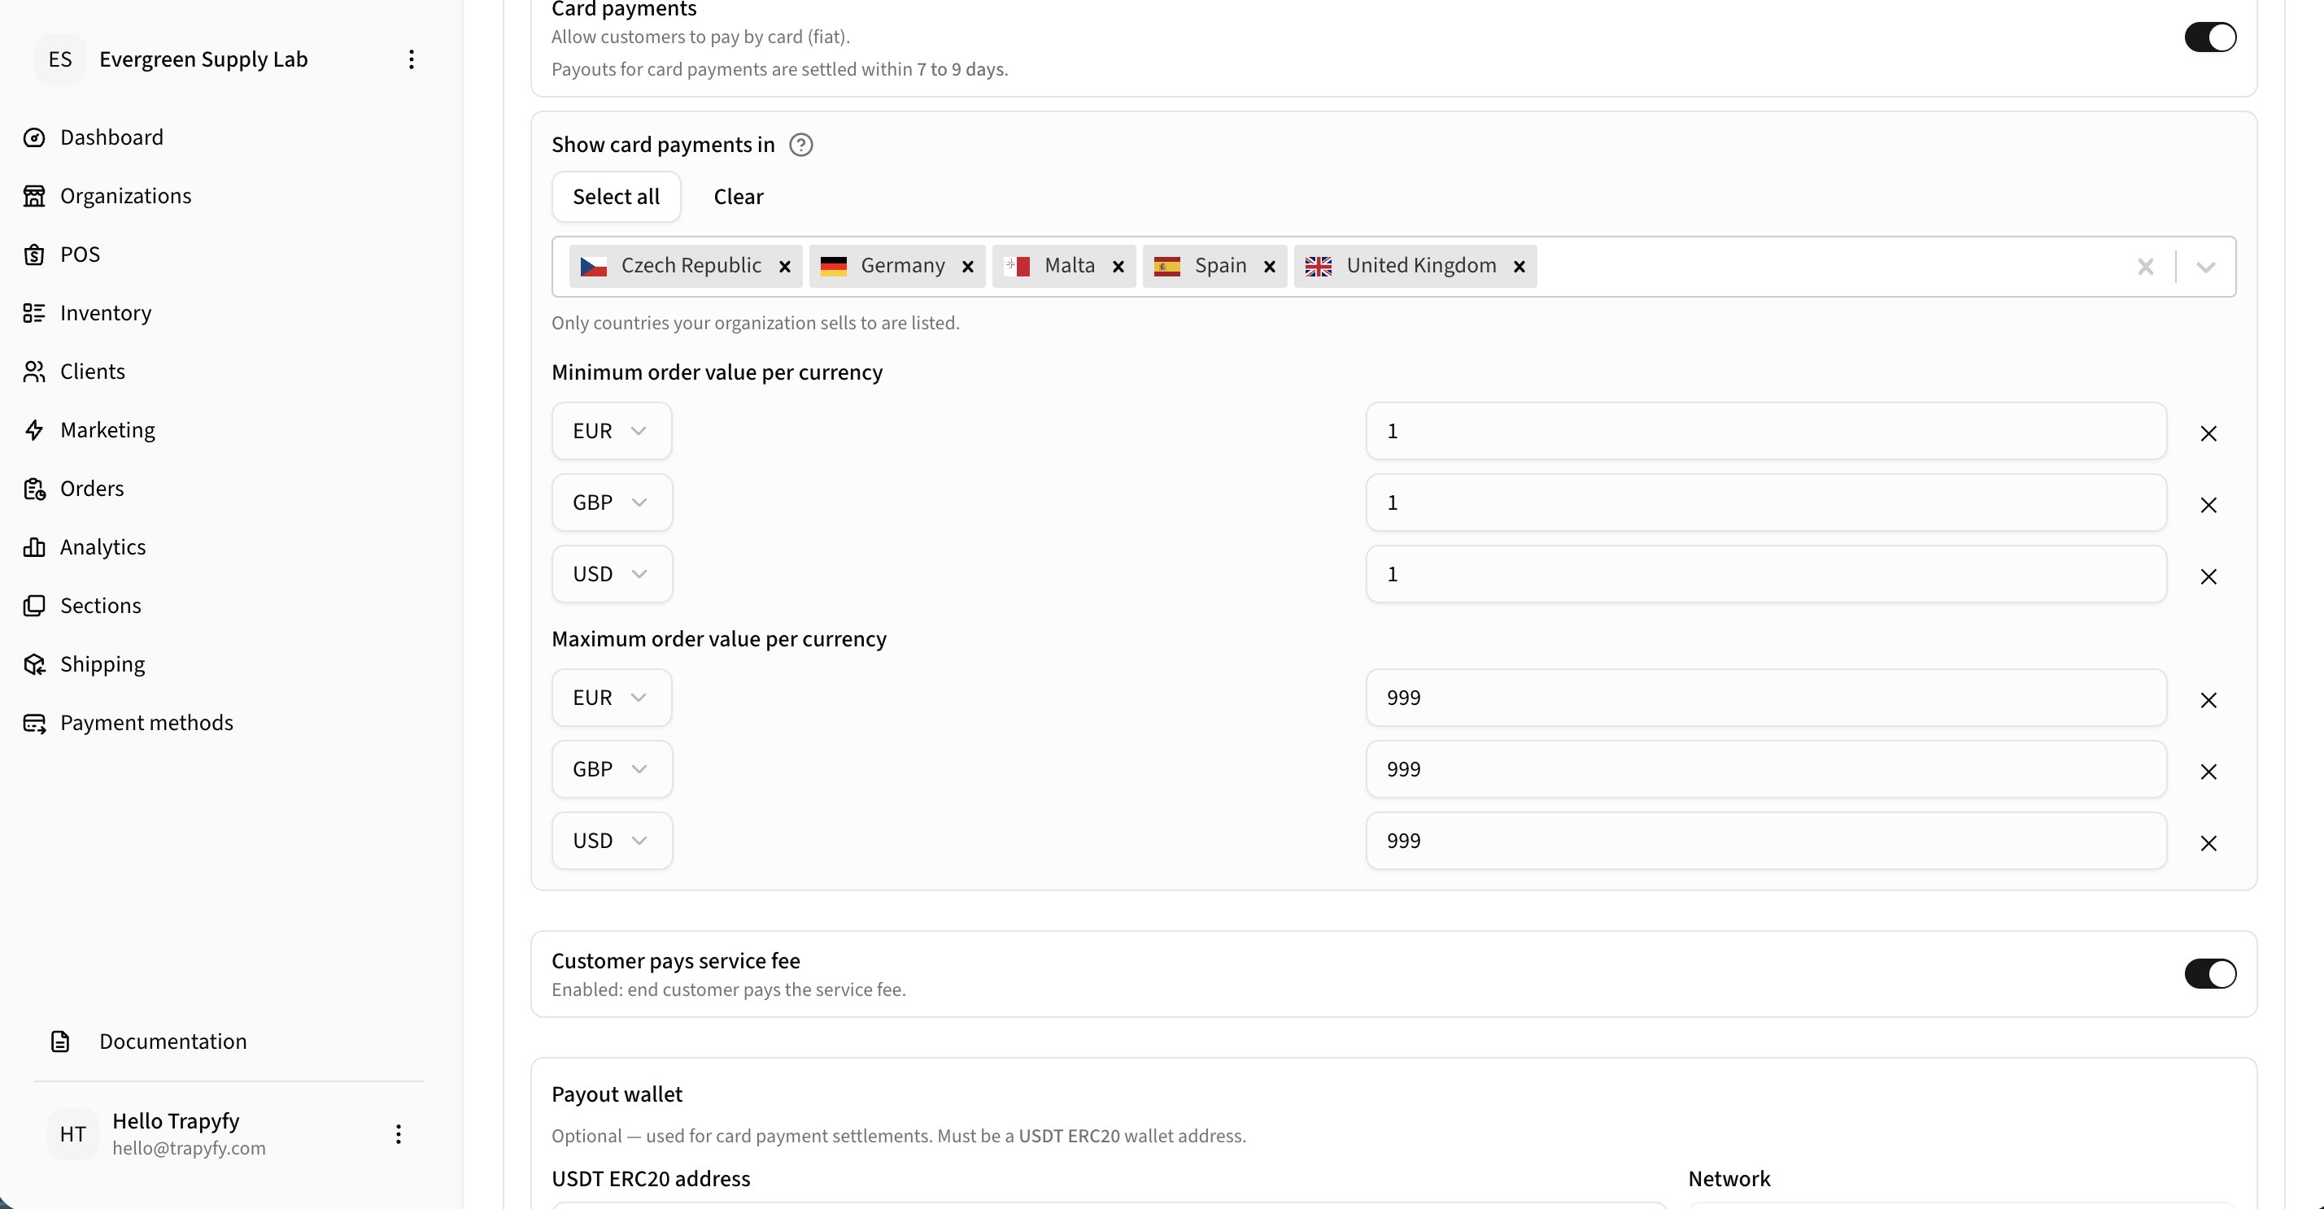Go to Dashboard page
This screenshot has width=2324, height=1209.
112,137
